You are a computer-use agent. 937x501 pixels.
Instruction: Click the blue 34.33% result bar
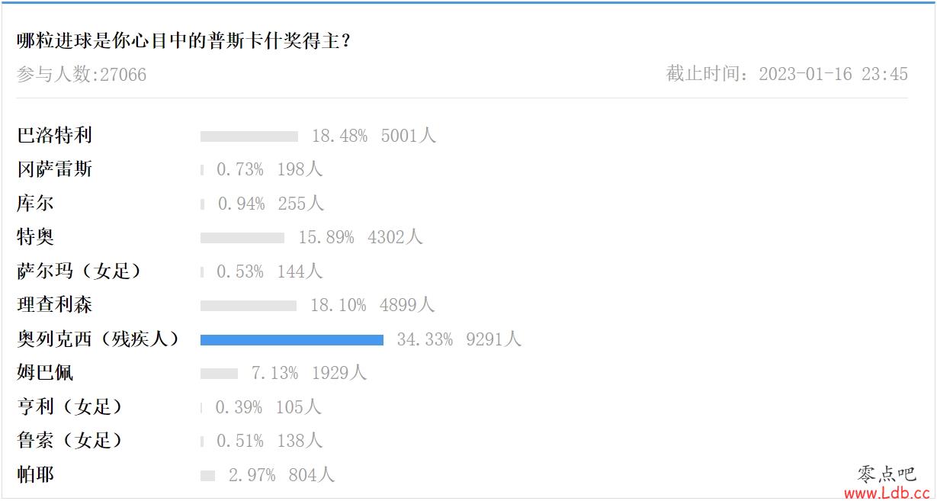click(x=292, y=340)
